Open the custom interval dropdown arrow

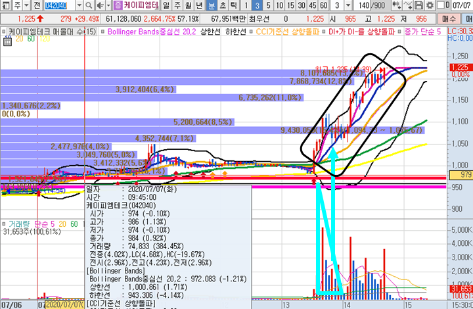[x=348, y=5]
